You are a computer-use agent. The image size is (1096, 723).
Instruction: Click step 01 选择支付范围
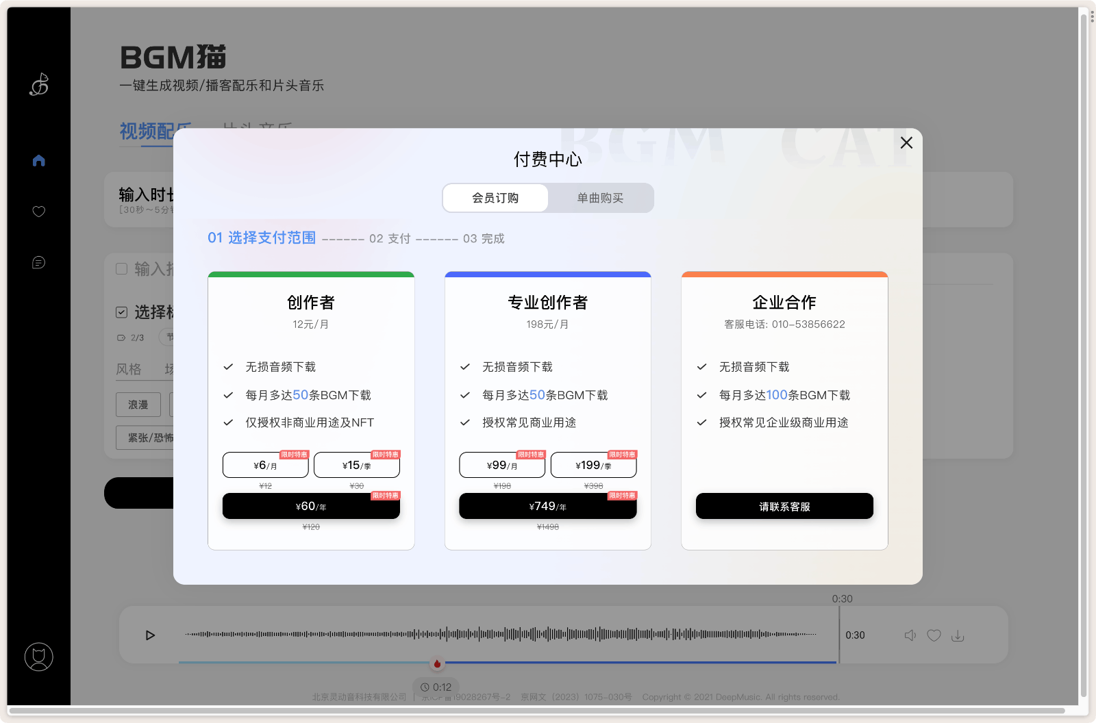(262, 238)
